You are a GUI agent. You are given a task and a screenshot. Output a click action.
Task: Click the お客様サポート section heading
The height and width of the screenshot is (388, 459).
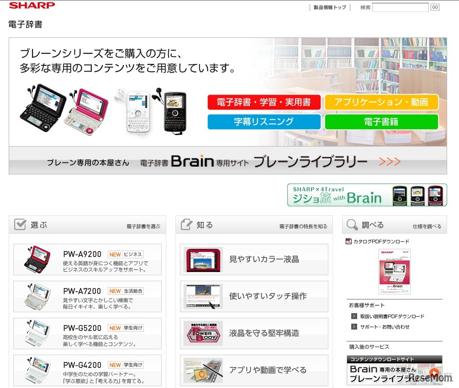click(367, 305)
